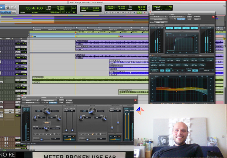This screenshot has width=227, height=158.
Task: Click the Fast Forward transport button
Action: pos(123,13)
